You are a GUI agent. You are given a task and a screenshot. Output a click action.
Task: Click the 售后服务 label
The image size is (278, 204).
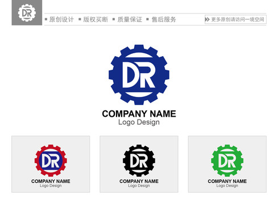click(164, 19)
